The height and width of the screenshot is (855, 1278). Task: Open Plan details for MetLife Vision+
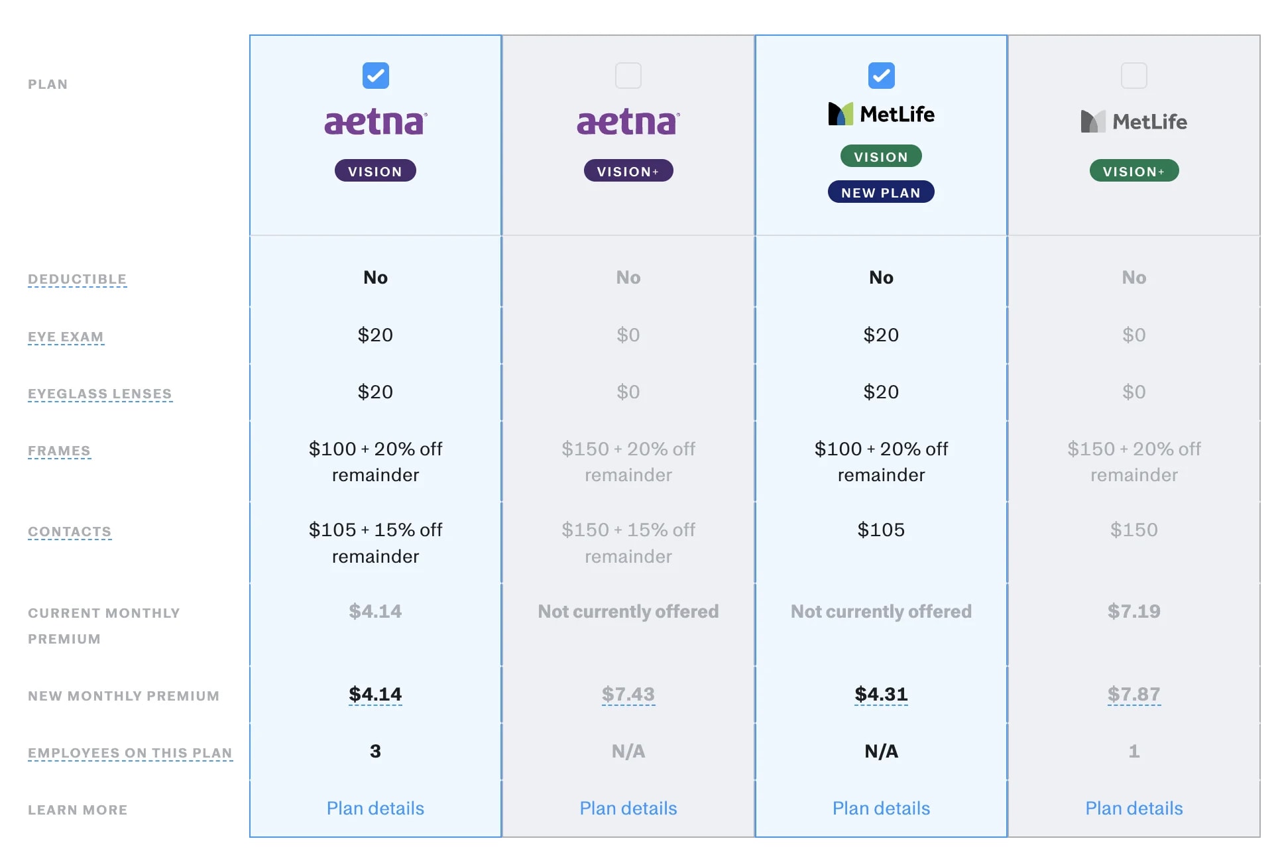[1133, 808]
